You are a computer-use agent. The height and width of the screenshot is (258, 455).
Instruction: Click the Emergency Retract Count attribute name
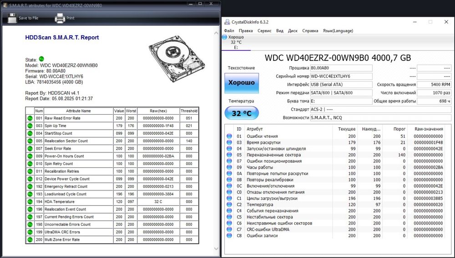pos(66,186)
